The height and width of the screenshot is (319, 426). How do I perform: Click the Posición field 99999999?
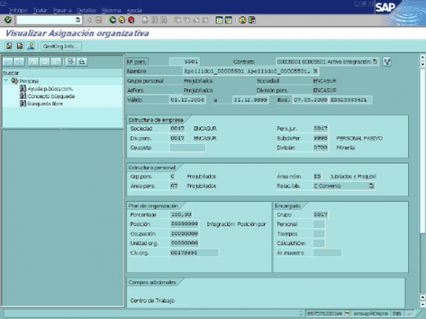point(184,224)
